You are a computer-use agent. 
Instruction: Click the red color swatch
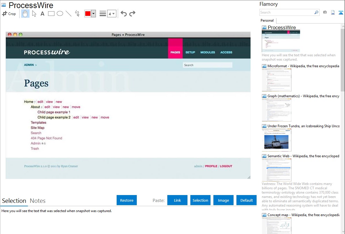point(88,14)
